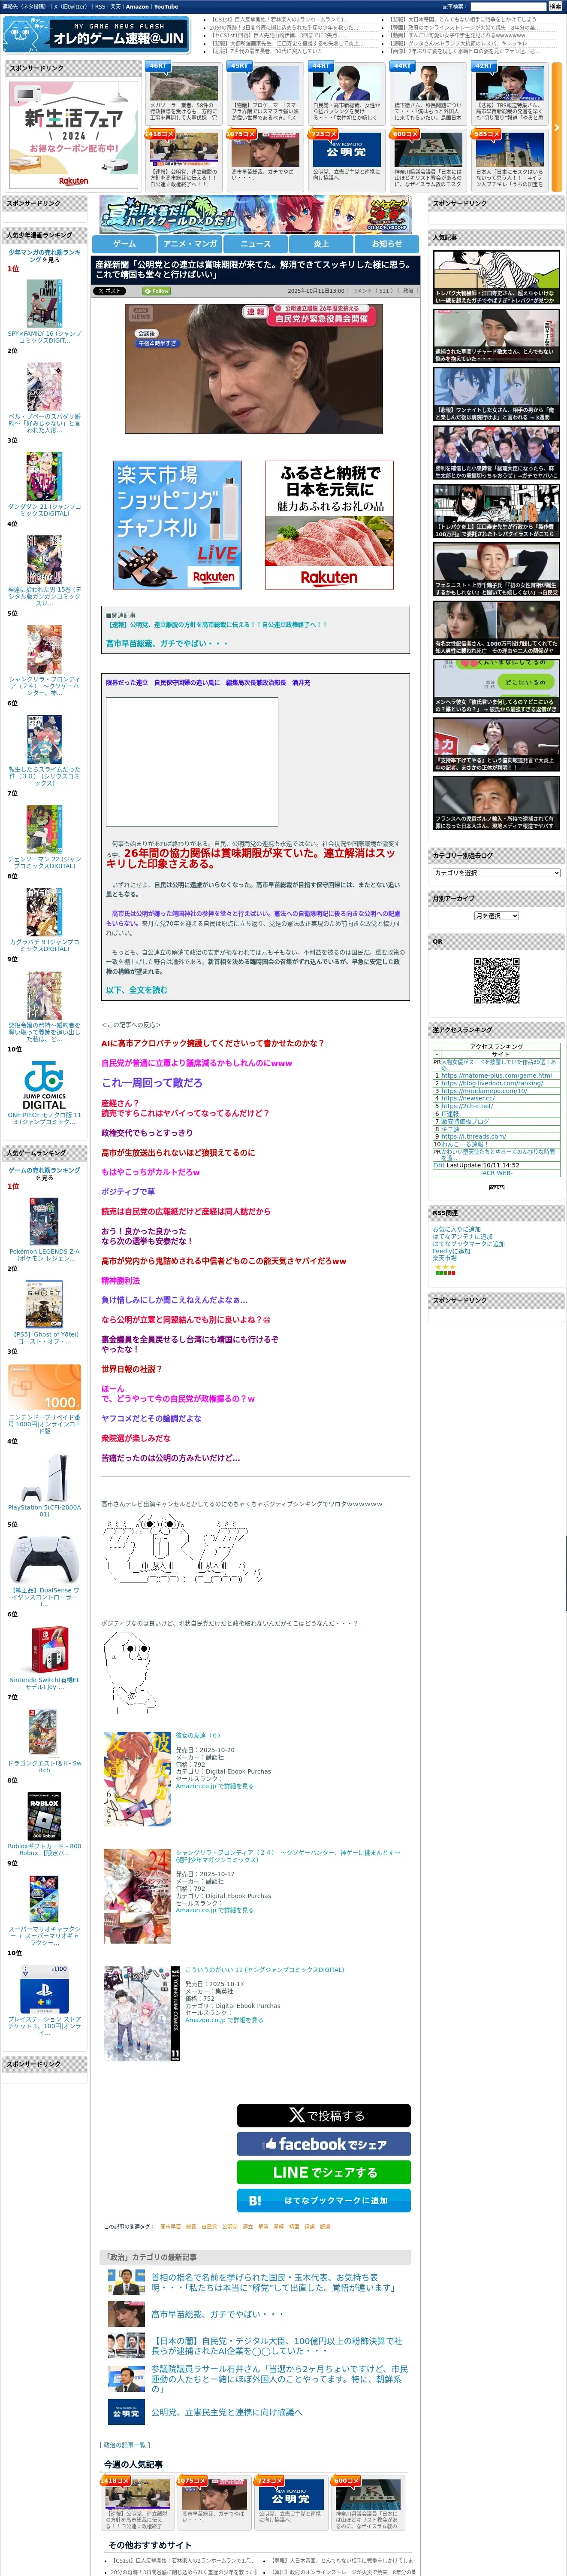This screenshot has height=2576, width=567.
Task: Click the white-haired anime thumbnail in 人気記事
Action: (x=496, y=394)
